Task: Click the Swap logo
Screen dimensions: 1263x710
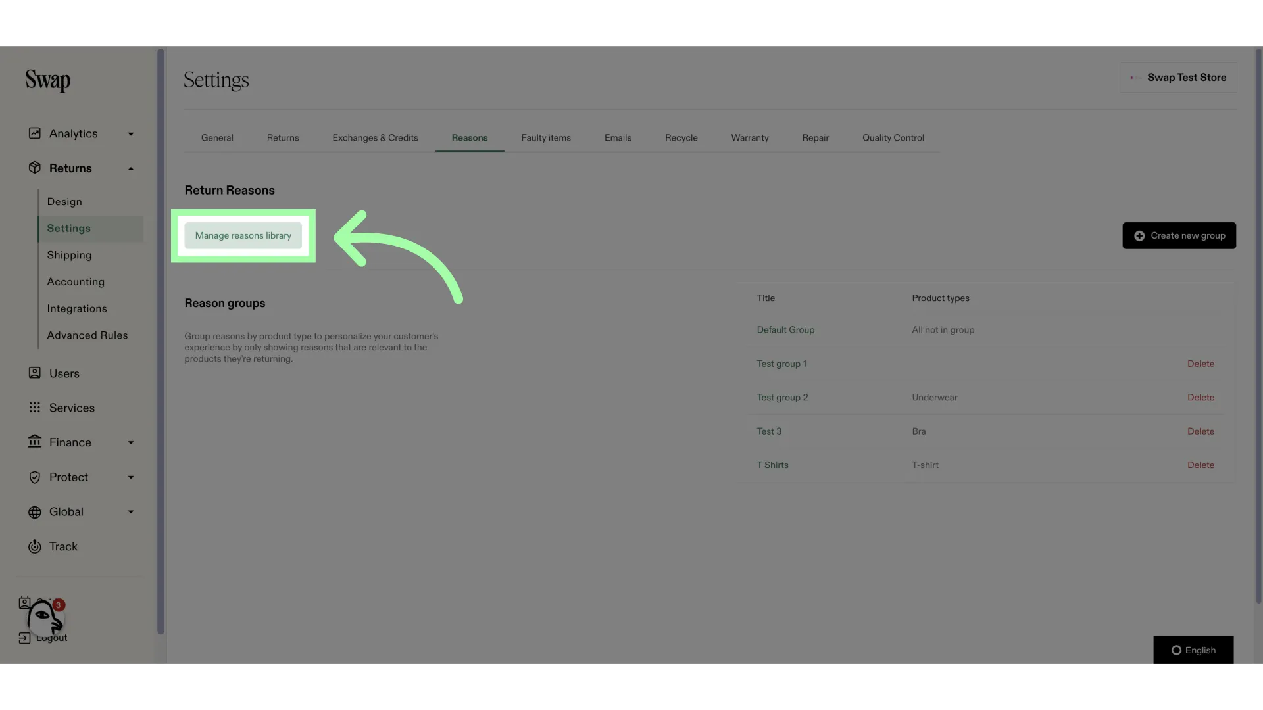Action: [48, 81]
